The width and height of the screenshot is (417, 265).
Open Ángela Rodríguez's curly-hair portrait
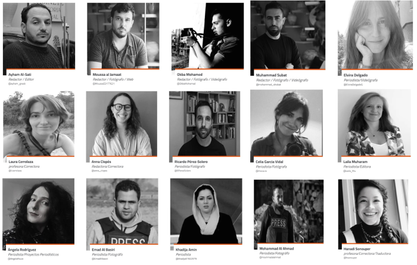pos(39,211)
